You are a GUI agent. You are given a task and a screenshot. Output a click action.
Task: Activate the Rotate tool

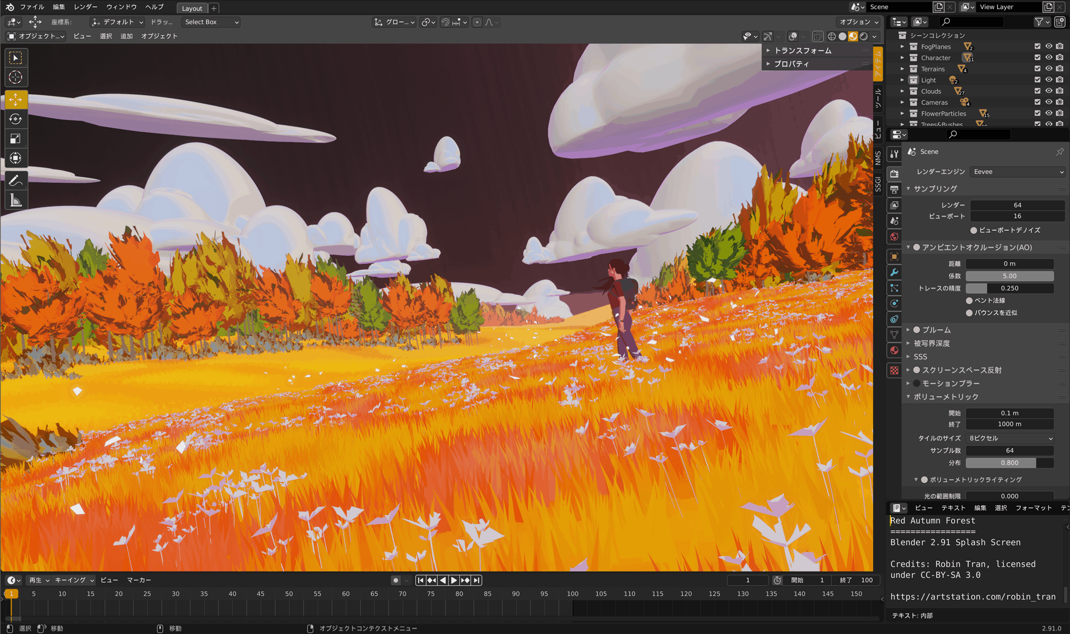coord(16,119)
